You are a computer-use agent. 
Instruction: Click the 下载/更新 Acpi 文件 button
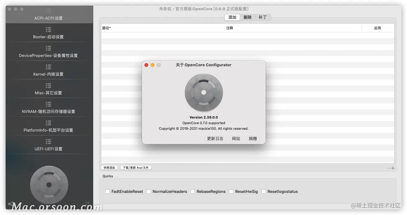[x=136, y=168]
